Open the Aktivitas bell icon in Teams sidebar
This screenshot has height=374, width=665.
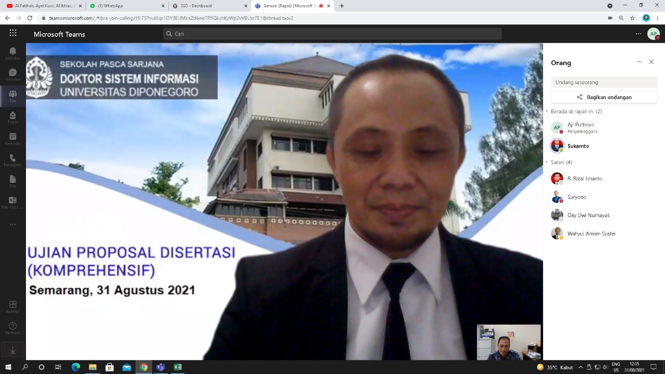(12, 53)
